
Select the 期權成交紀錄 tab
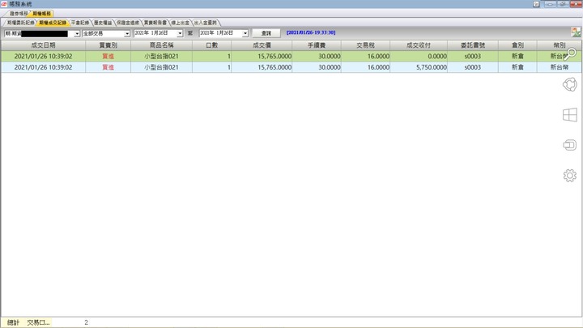coord(53,23)
